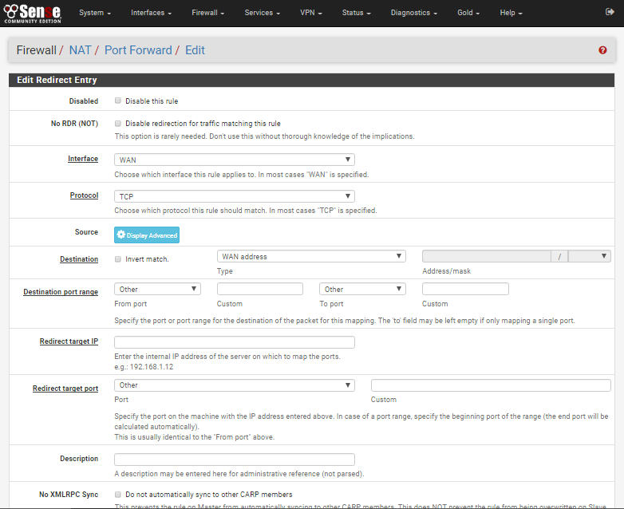Viewport: 624px width, 509px height.
Task: Click the red help question mark icon
Action: (x=602, y=50)
